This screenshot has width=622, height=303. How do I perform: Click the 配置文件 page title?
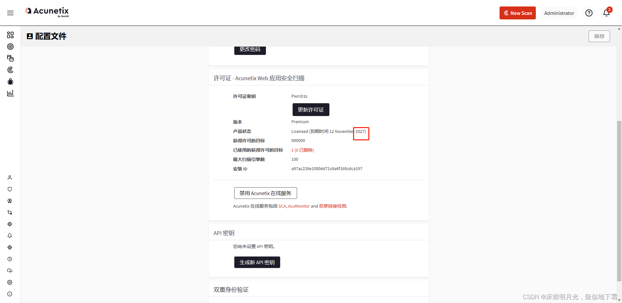[x=51, y=36]
